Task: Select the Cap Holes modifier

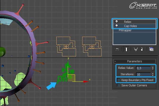Action: tap(130, 26)
